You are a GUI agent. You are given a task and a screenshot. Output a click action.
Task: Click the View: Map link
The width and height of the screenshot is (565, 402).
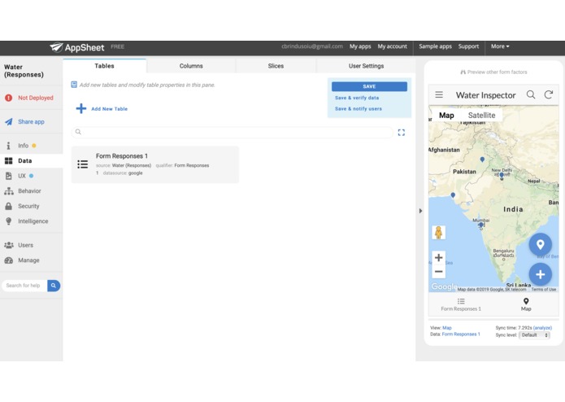(447, 328)
